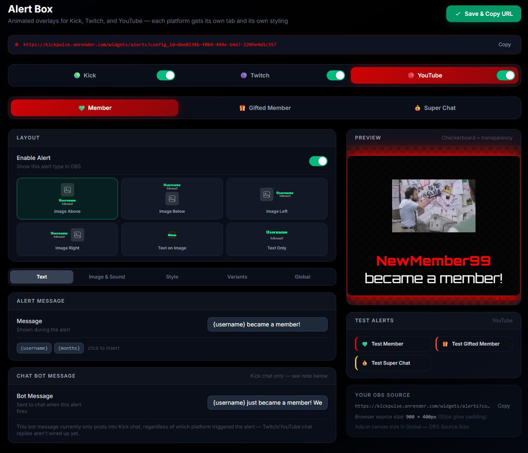Click the Bot Message input field
Screen dimensions: 528x453
tap(268, 402)
